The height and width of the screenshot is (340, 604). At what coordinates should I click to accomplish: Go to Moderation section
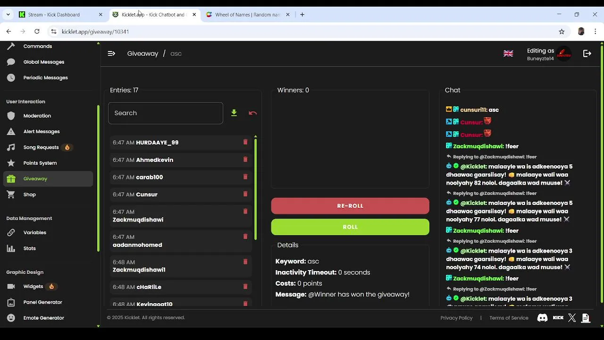37,116
